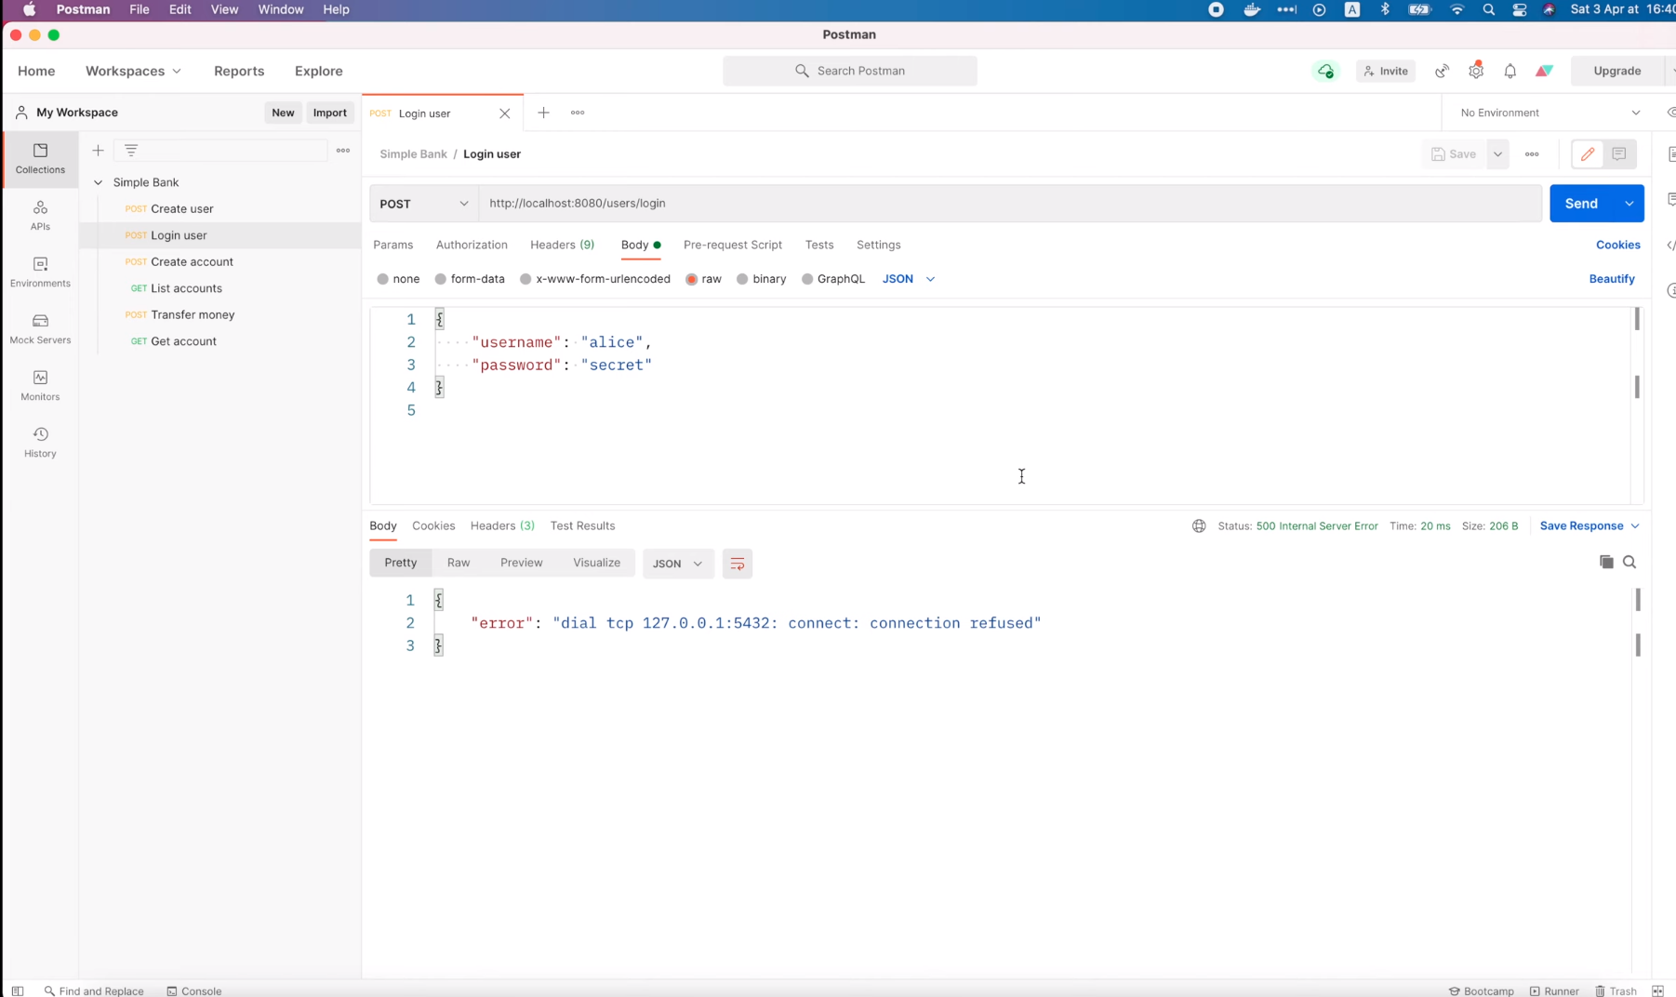Click the filter icon in collections sidebar
1676x997 pixels.
[131, 150]
